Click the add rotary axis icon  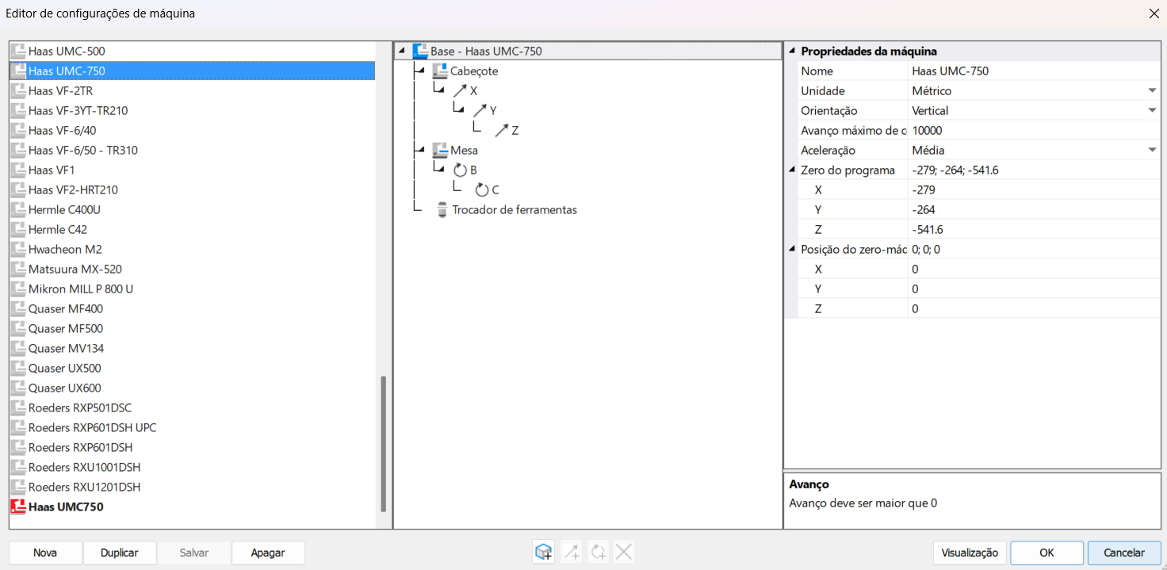[x=598, y=553]
